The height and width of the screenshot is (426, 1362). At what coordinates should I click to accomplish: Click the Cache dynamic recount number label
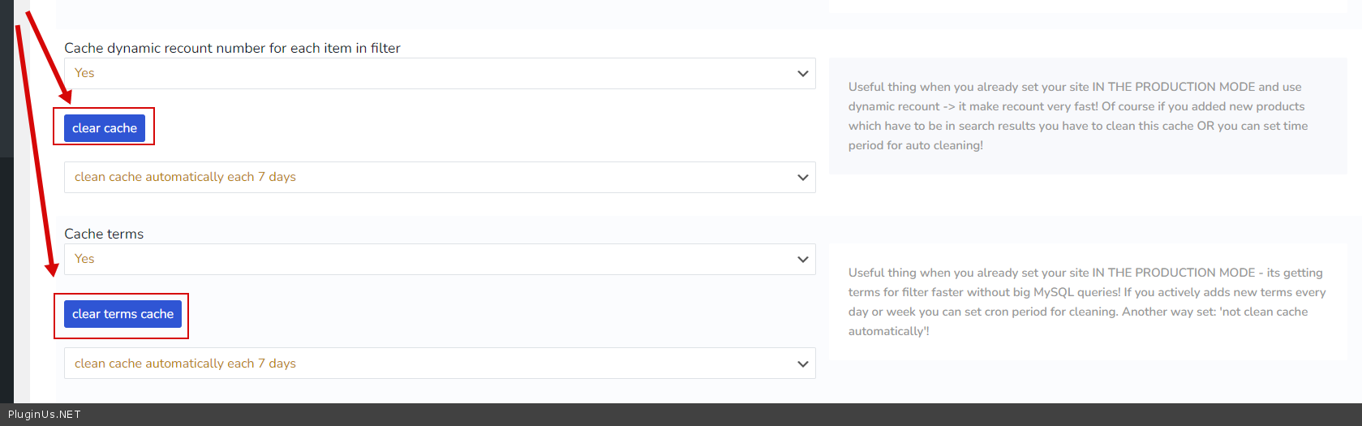pos(232,49)
